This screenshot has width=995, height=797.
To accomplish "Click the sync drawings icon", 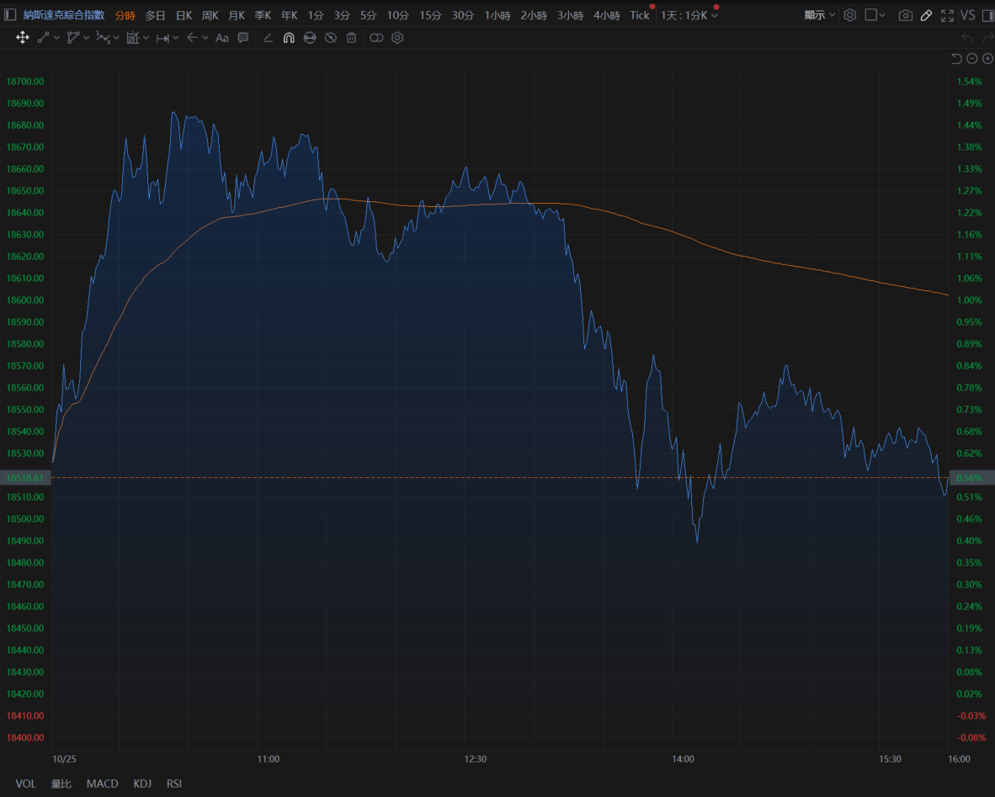I will point(310,38).
